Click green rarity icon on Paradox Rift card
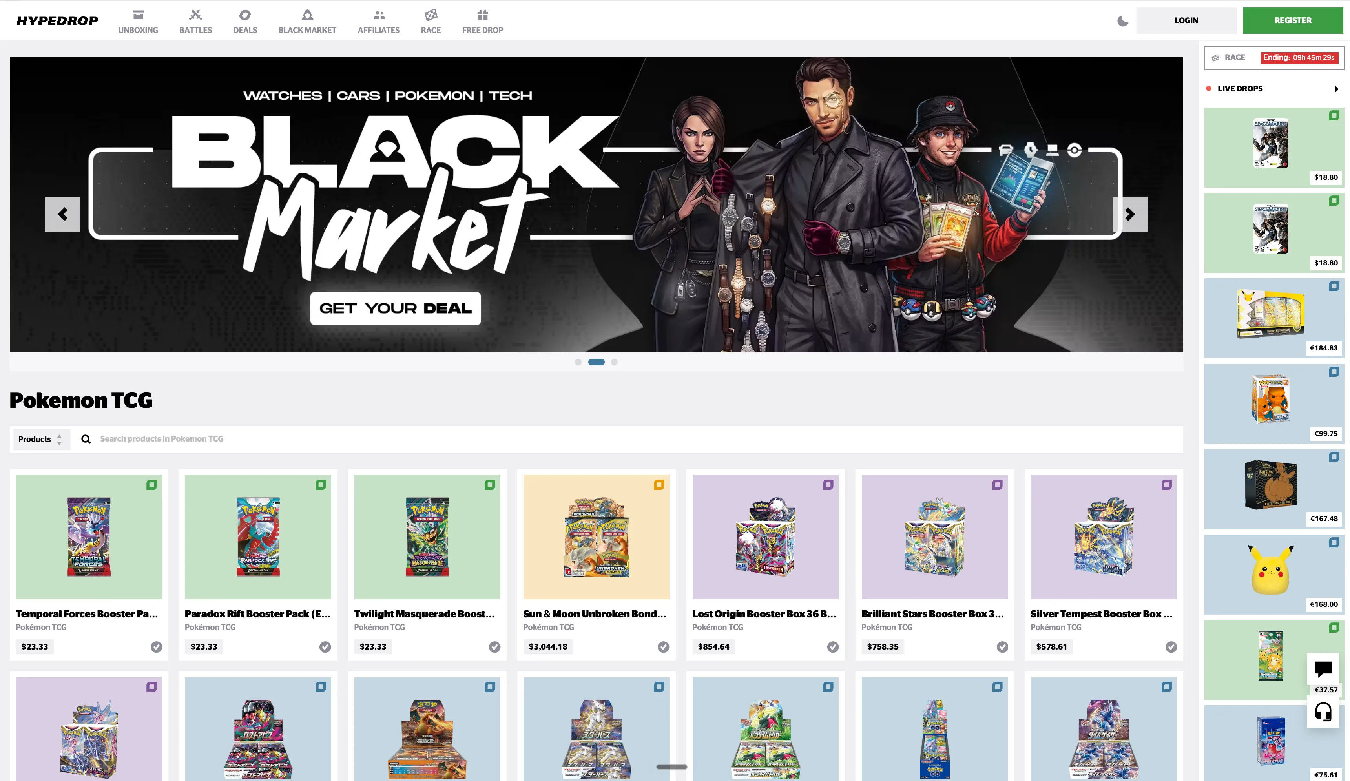This screenshot has height=781, width=1350. click(x=320, y=485)
